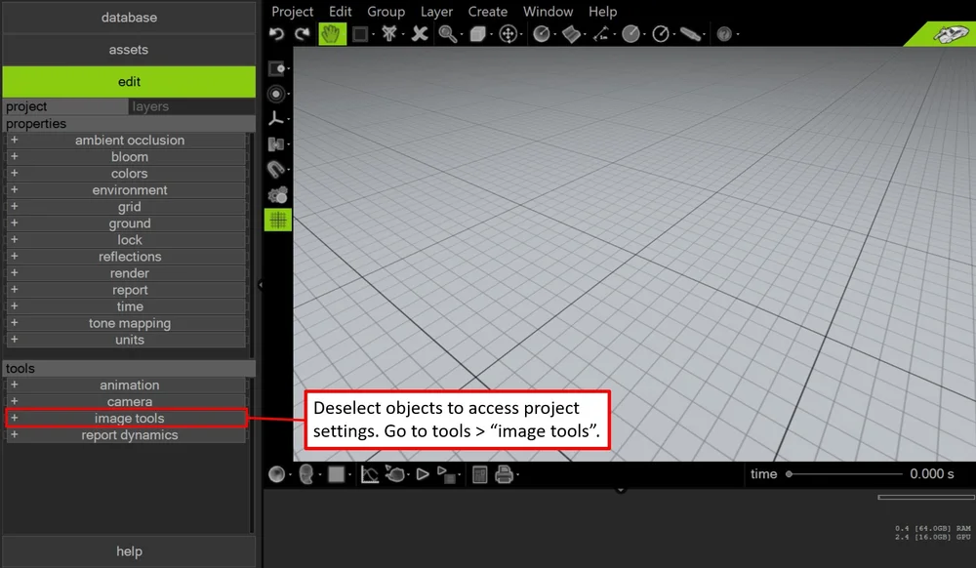Click the report sheet icon
The height and width of the screenshot is (568, 976).
coord(479,474)
